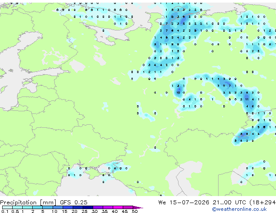Image resolution: width=276 pixels, height=213 pixels.
Task: Select the 10–15 mm legend swatch
Action: pos(57,207)
